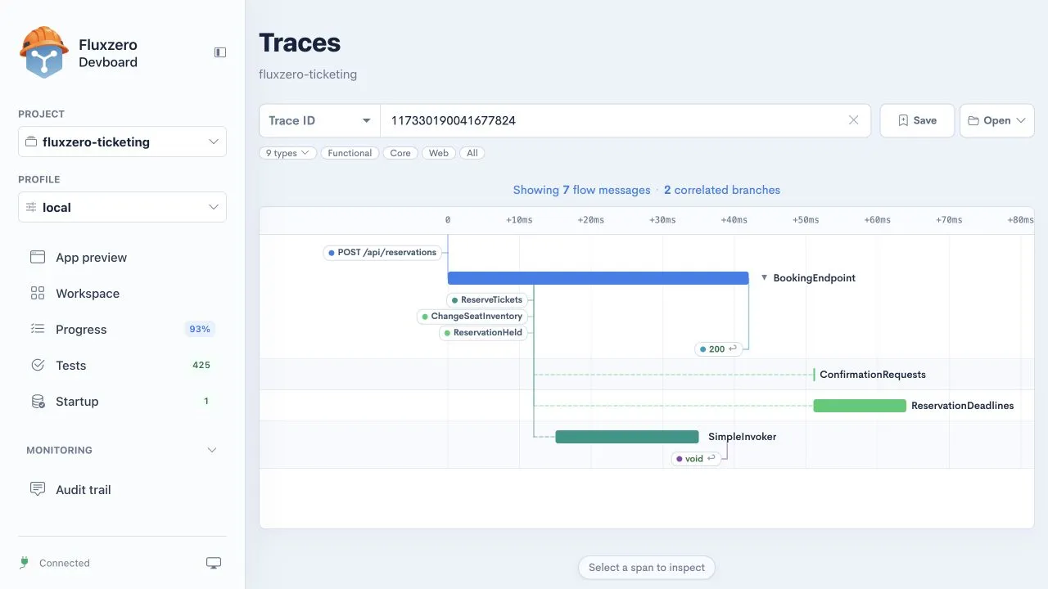This screenshot has height=589, width=1048.
Task: Collapse the Monitoring section
Action: point(212,450)
